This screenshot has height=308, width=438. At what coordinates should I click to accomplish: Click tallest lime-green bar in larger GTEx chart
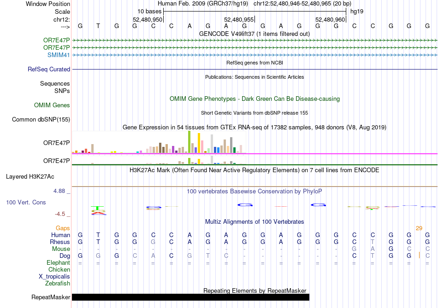(189, 142)
